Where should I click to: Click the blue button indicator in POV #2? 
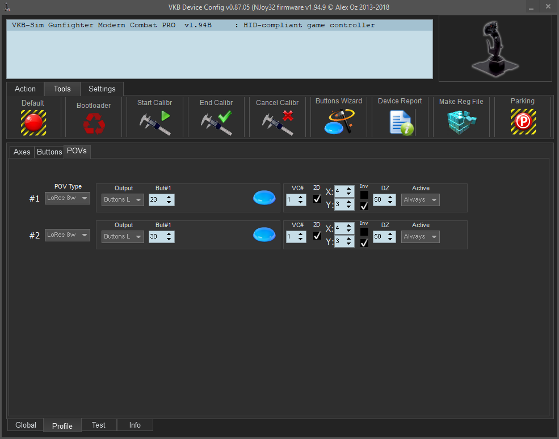(x=264, y=235)
